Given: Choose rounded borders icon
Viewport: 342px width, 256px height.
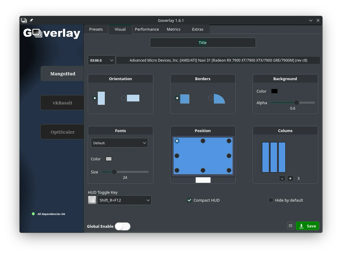Looking at the screenshot, I should 219,99.
